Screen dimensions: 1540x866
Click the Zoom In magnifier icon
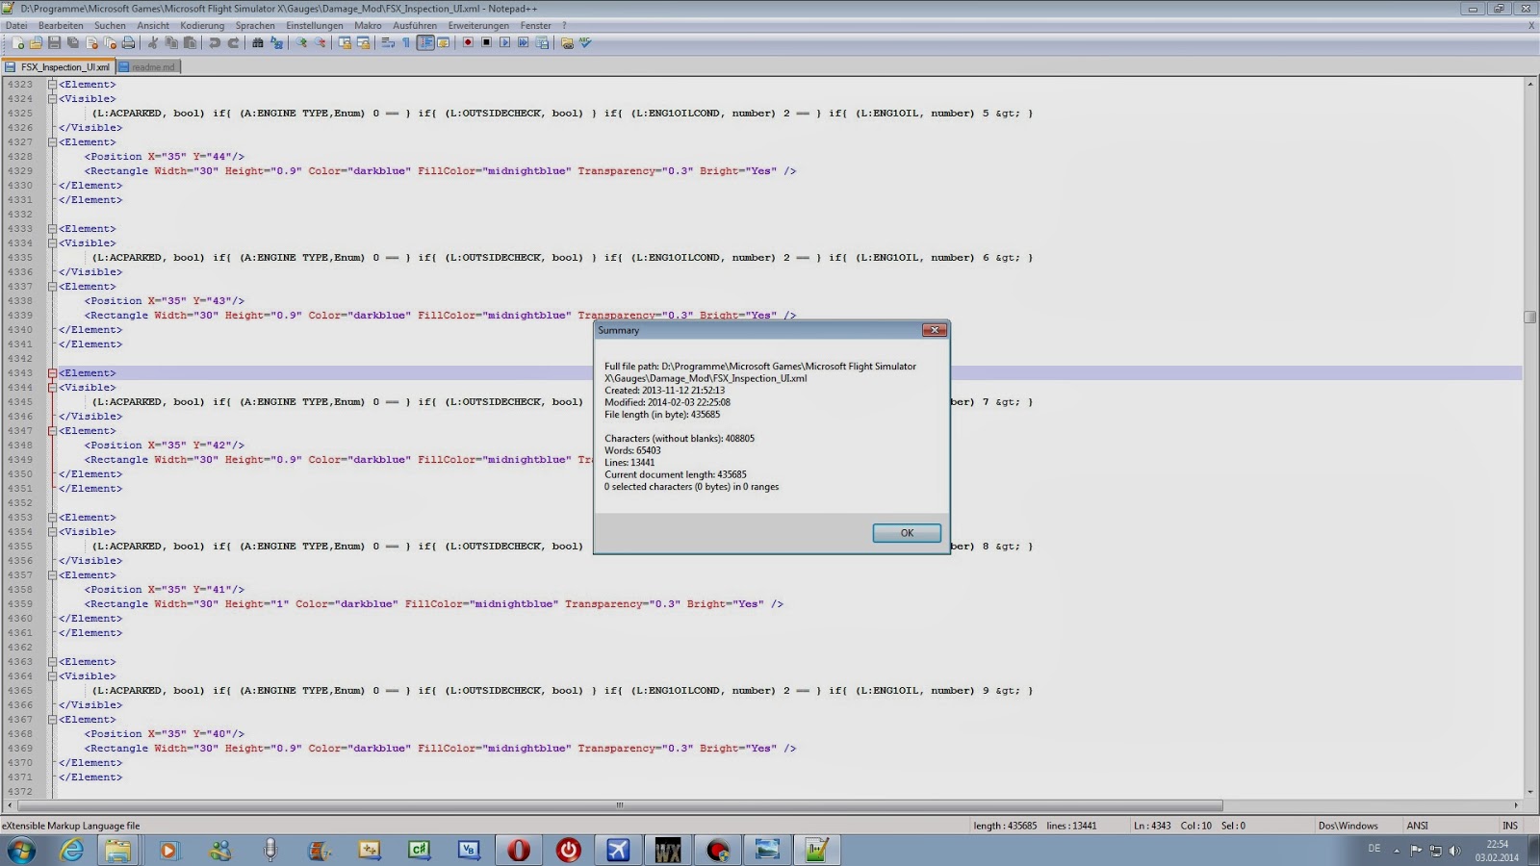click(x=301, y=42)
